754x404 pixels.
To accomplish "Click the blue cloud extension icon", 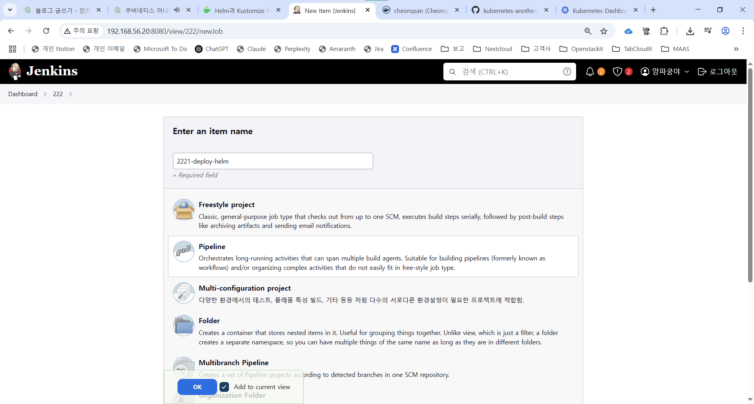I will (628, 31).
